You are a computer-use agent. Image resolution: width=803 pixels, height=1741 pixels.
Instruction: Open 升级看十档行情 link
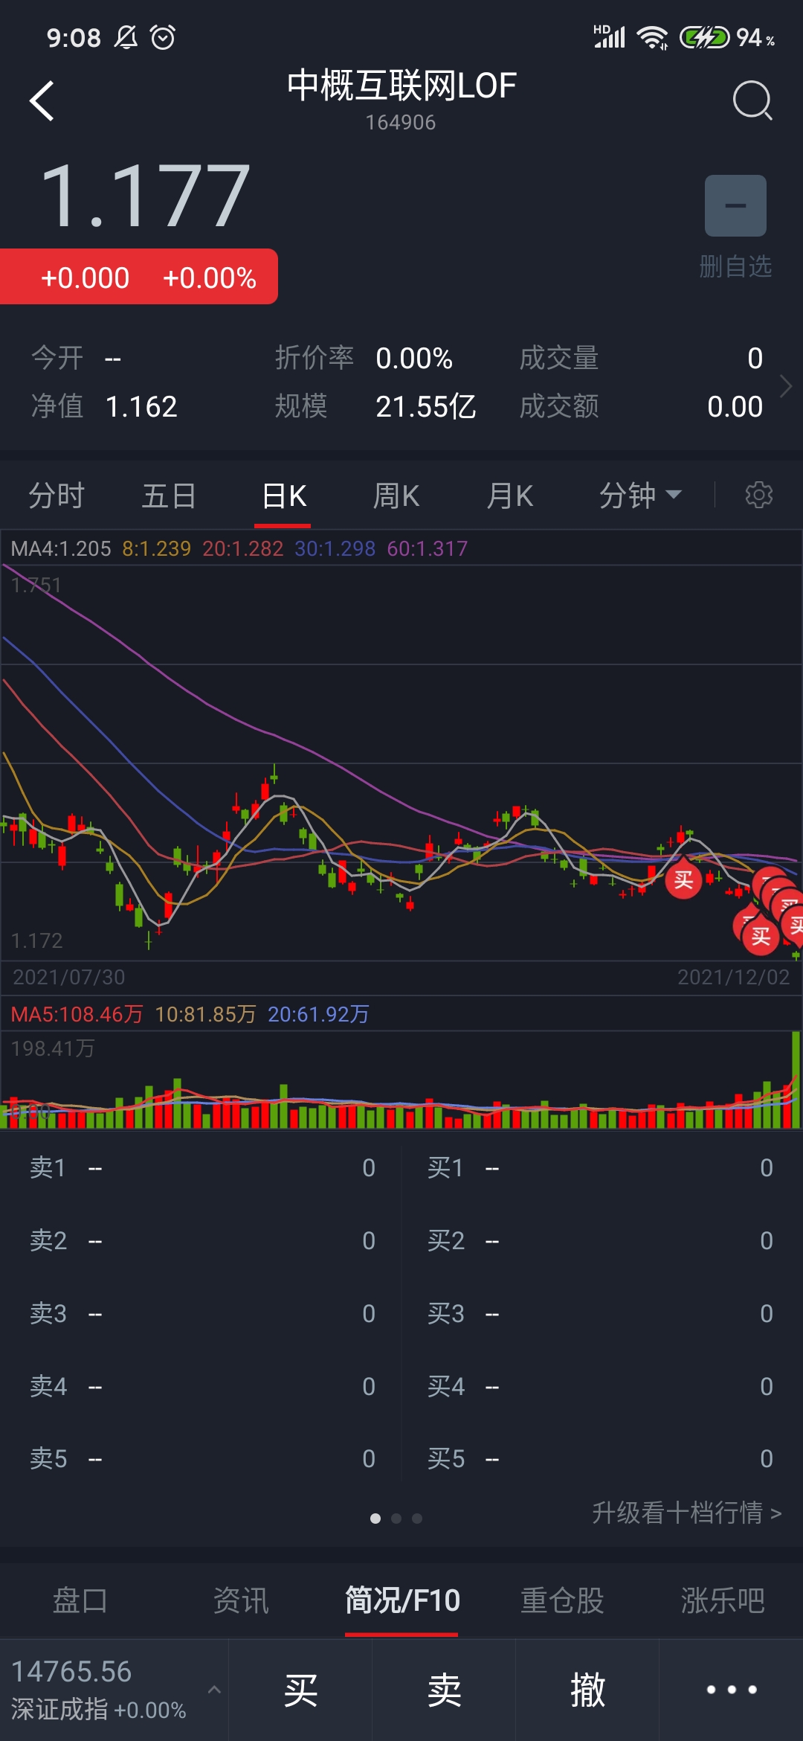(x=686, y=1513)
